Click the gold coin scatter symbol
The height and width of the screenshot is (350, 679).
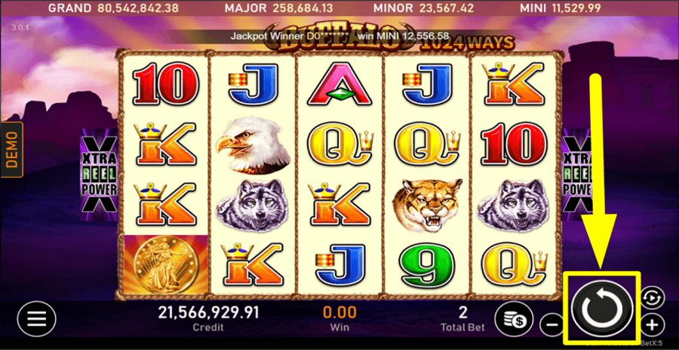pyautogui.click(x=166, y=263)
